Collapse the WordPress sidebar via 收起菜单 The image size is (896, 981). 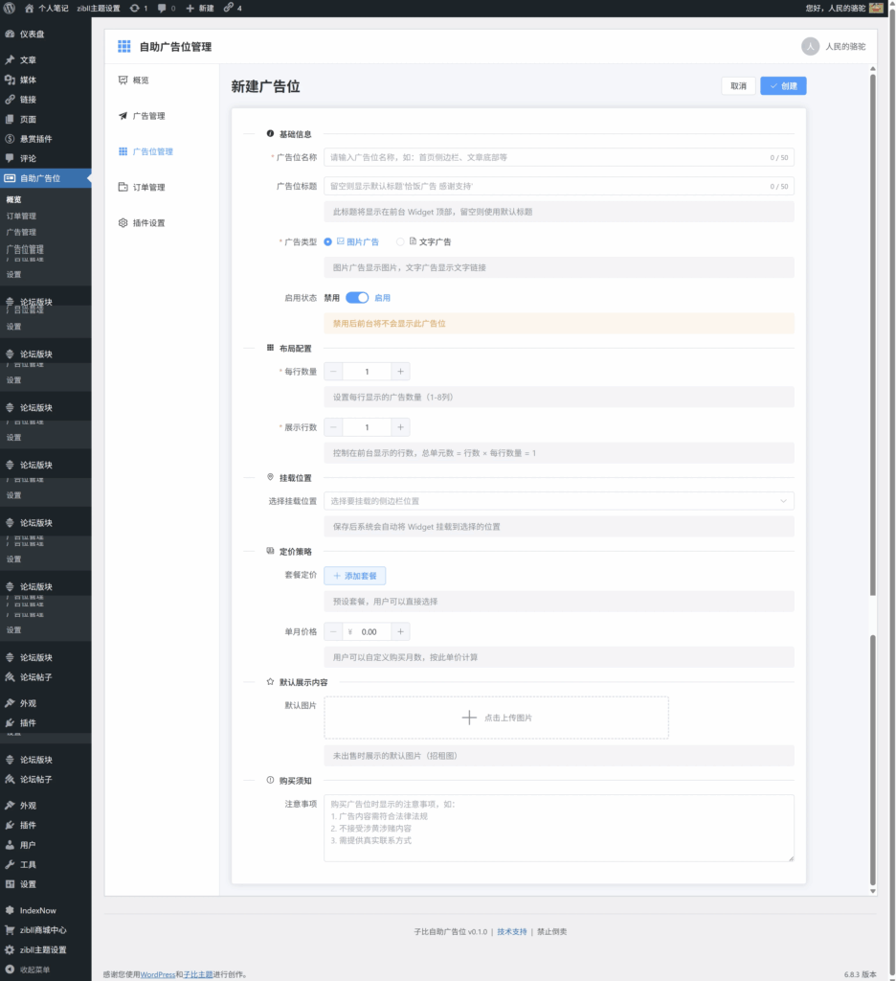34,970
